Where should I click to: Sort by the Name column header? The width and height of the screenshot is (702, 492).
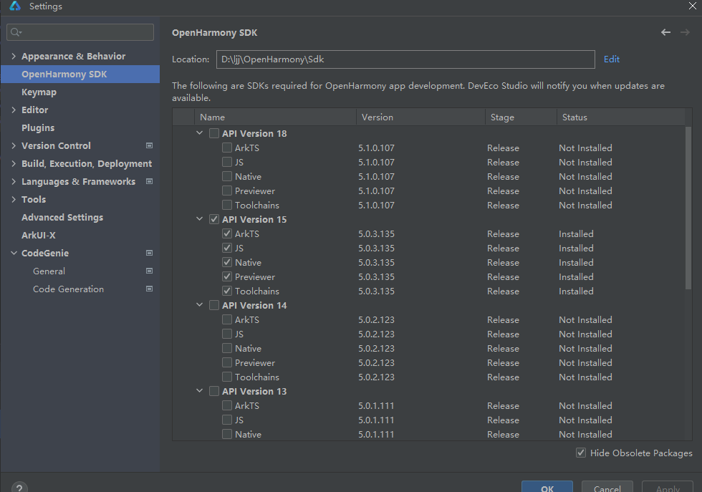tap(275, 117)
